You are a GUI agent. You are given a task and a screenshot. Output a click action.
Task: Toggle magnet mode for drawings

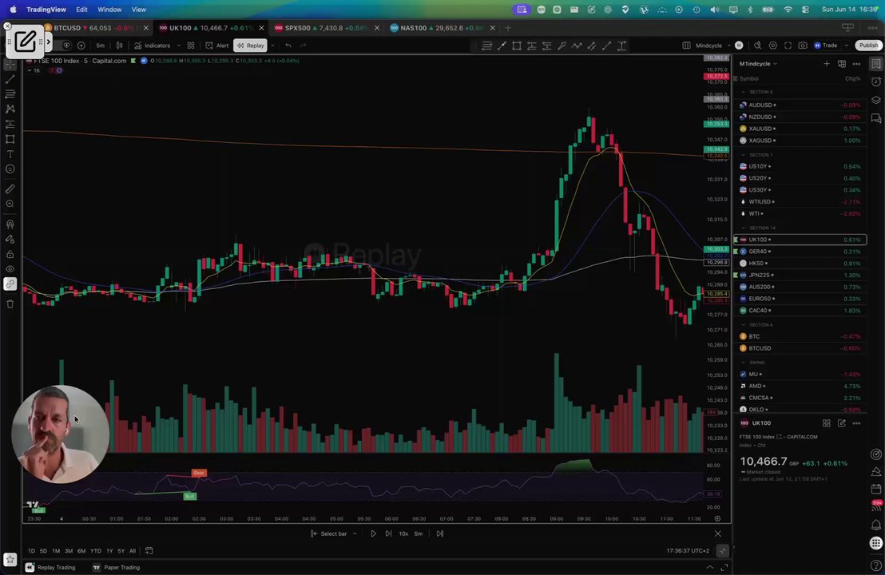10,224
